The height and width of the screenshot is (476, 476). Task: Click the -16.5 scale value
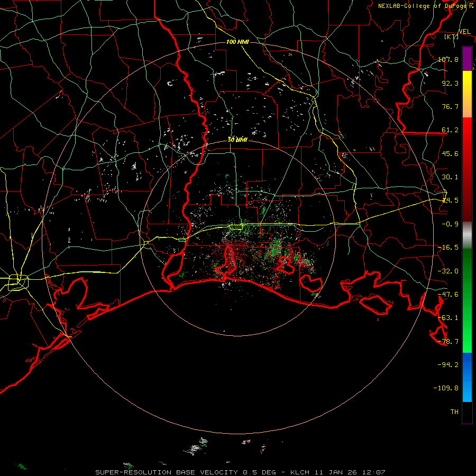[448, 248]
